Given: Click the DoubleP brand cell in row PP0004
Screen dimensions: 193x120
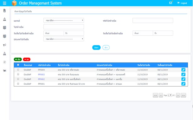Looking at the screenshot, I should (27, 70).
